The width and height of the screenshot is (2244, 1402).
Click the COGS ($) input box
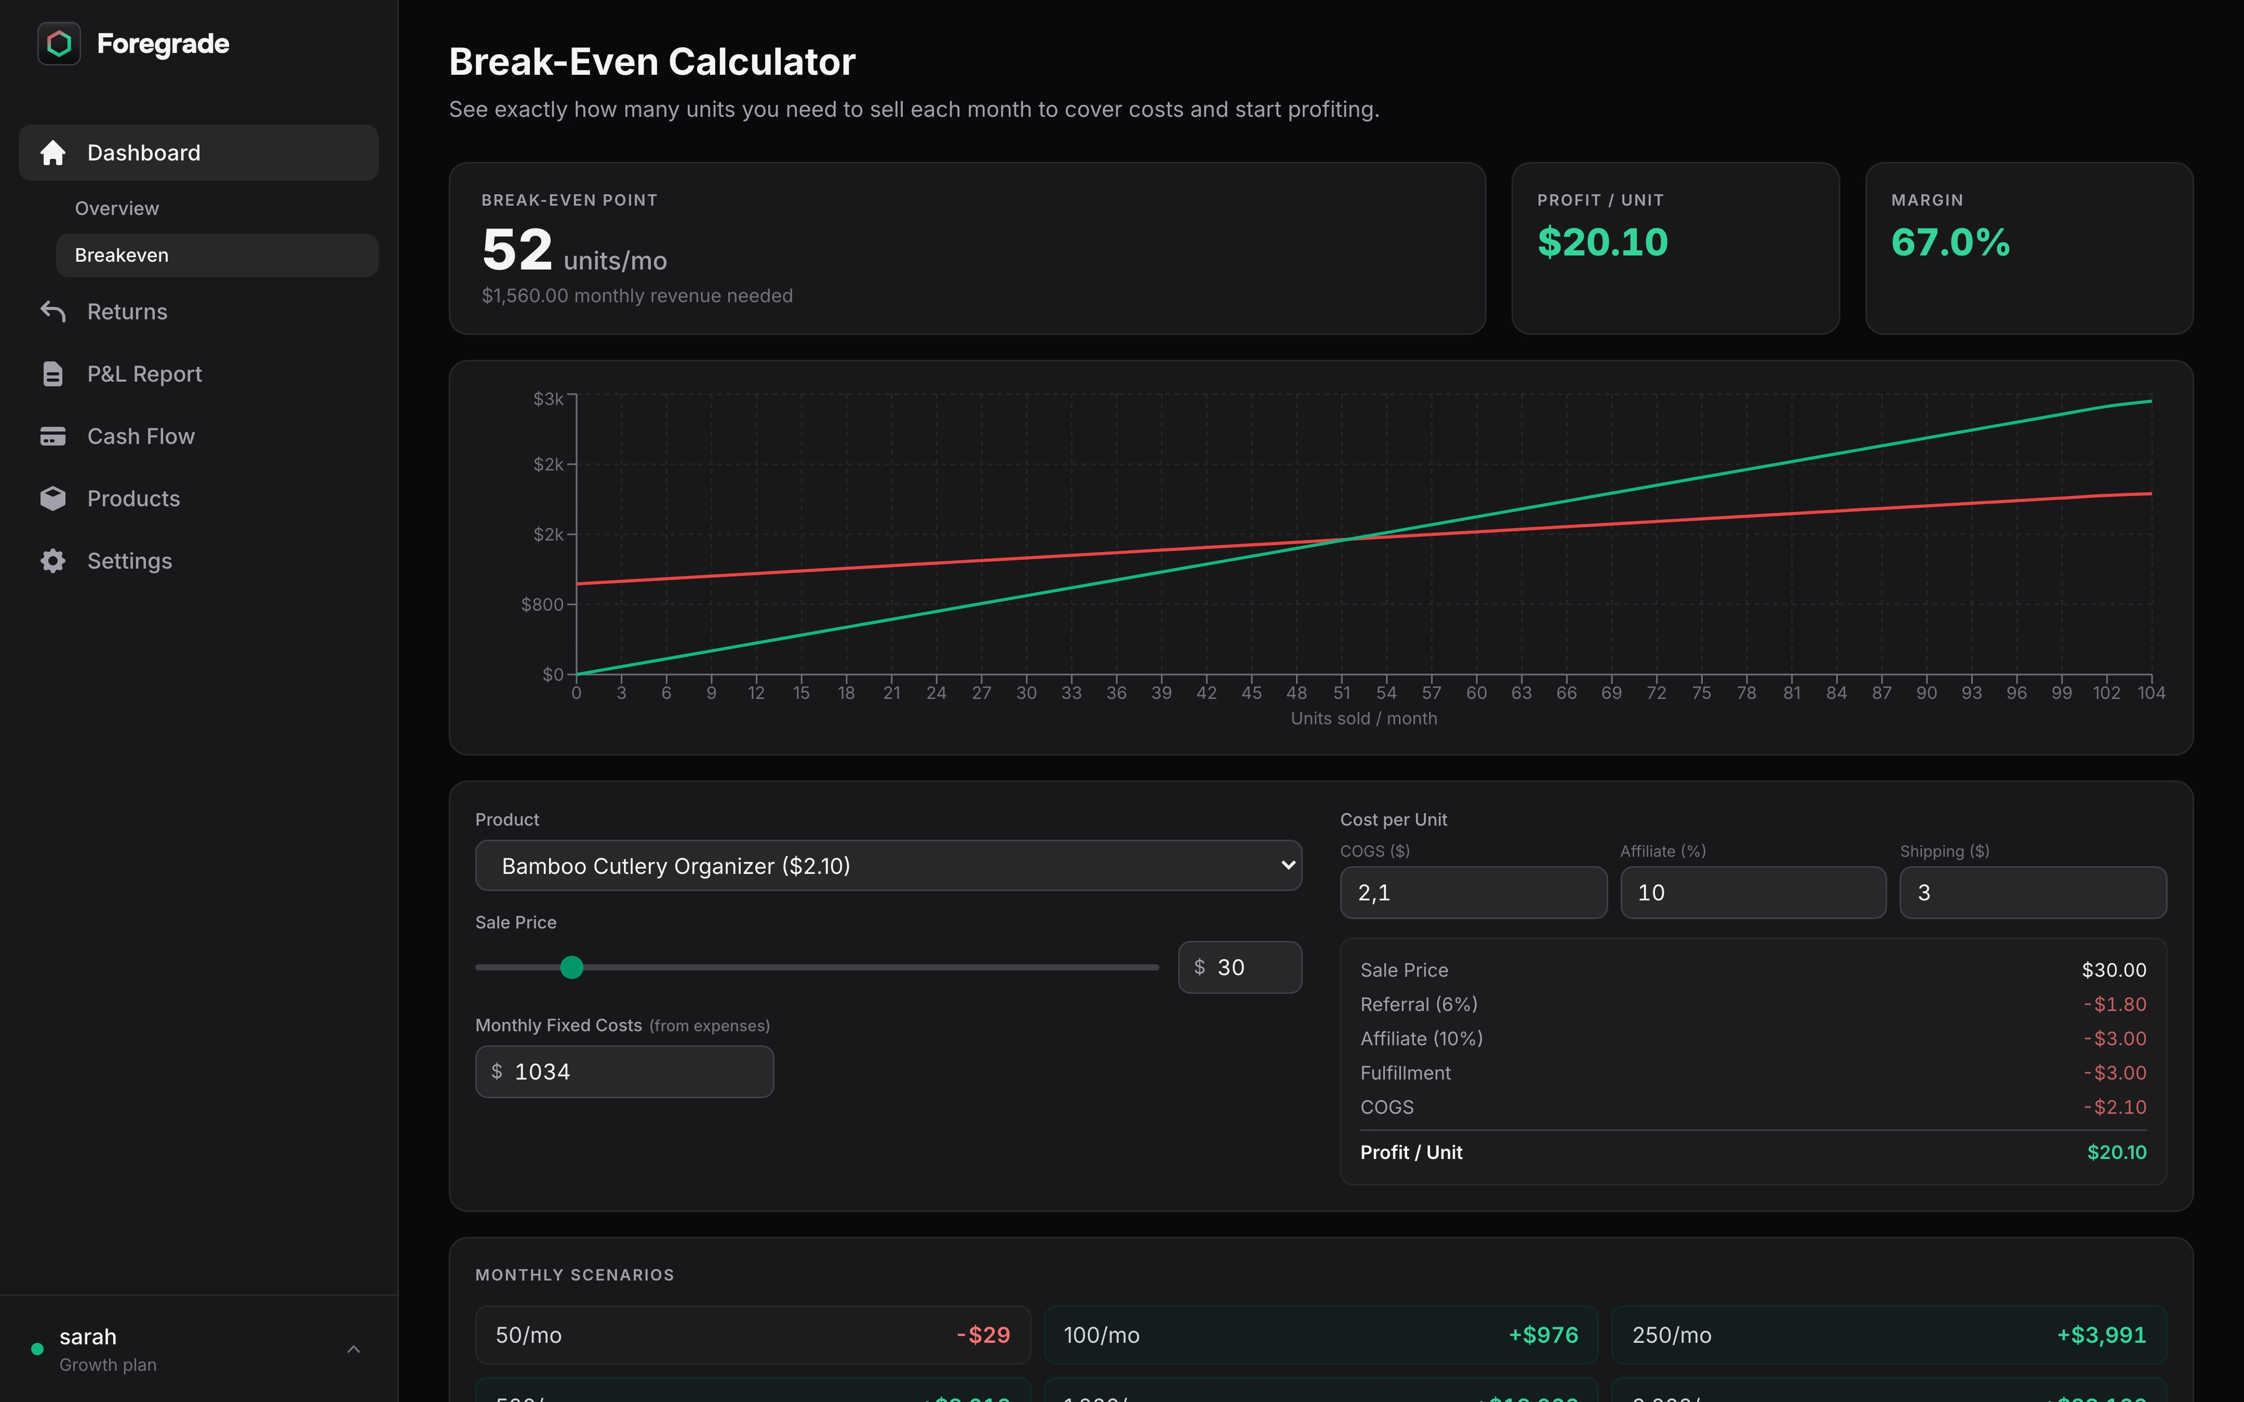pos(1473,892)
